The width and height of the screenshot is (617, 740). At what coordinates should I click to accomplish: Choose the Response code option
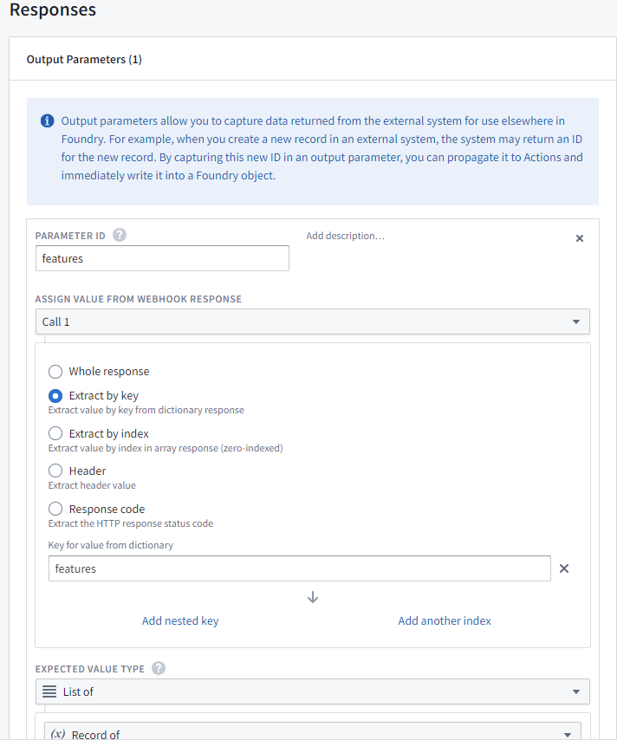(55, 510)
